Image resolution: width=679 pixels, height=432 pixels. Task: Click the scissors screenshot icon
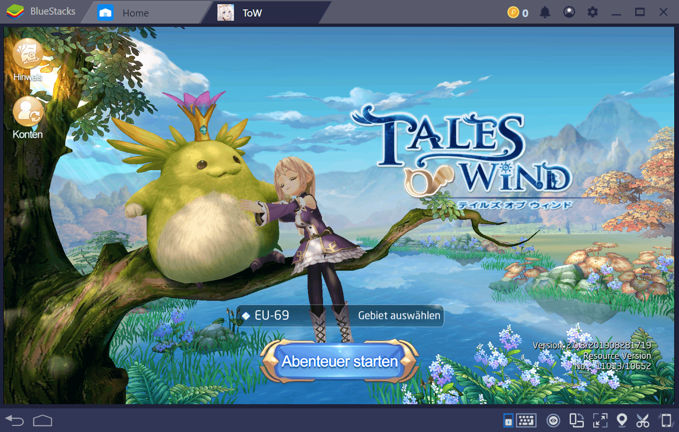[643, 420]
